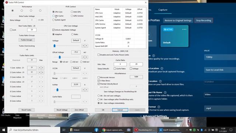Image resolution: width=236 pixels, height=133 pixels.
Task: Open the 1080p video quality dropdown
Action: 220,57
